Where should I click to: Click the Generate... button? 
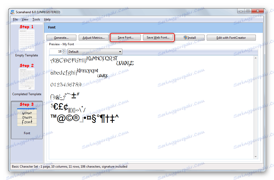tap(61, 38)
